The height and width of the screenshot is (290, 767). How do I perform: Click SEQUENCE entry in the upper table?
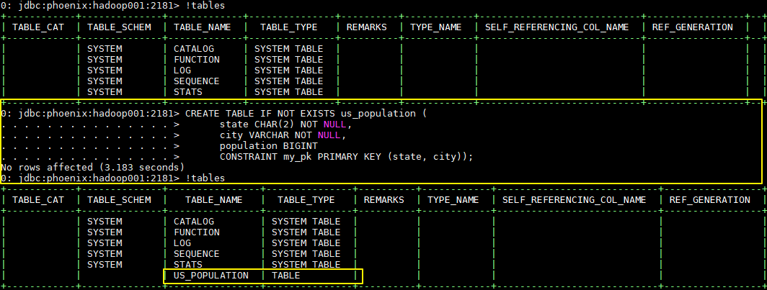pyautogui.click(x=197, y=81)
